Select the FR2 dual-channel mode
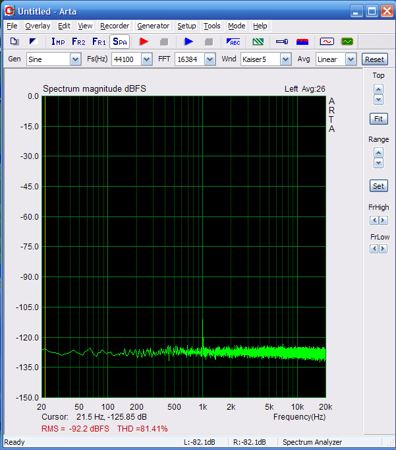This screenshot has height=450, width=396. click(78, 42)
